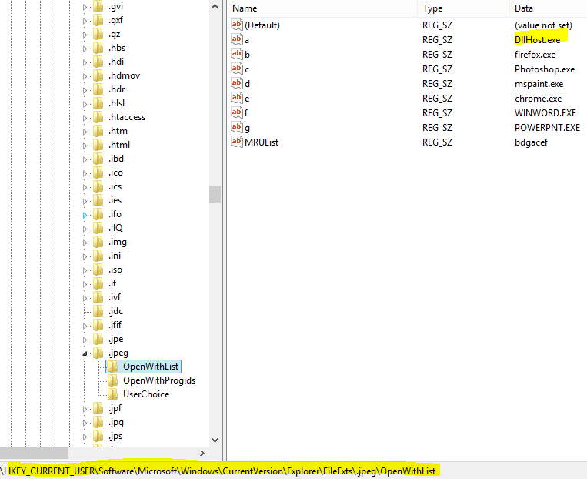The height and width of the screenshot is (479, 587).
Task: Select the bdgacef MRUList data cell
Action: point(531,142)
